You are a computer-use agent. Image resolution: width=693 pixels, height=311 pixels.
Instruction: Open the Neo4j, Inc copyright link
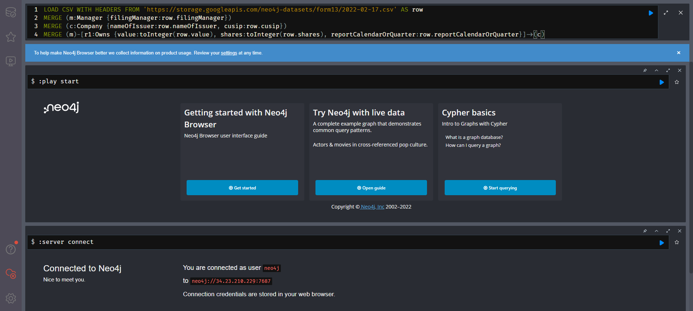point(372,207)
